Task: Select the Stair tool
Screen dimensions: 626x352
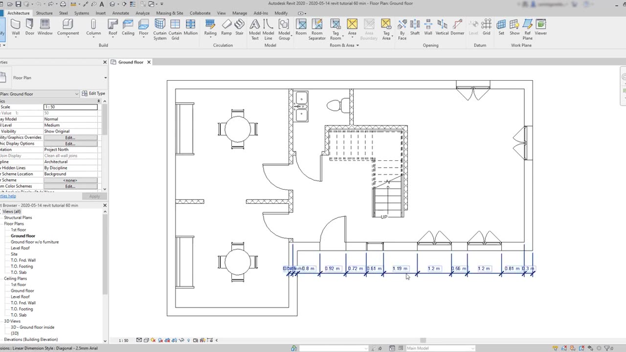Action: pyautogui.click(x=239, y=27)
